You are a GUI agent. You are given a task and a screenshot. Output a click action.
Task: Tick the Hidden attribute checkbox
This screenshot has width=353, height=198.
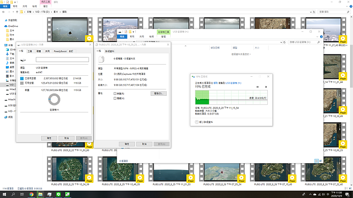115,98
